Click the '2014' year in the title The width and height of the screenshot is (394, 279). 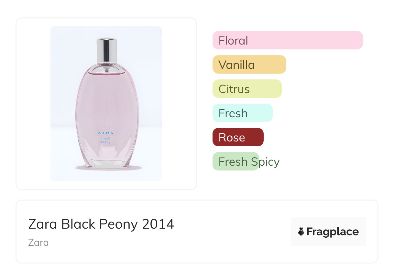[x=158, y=224]
